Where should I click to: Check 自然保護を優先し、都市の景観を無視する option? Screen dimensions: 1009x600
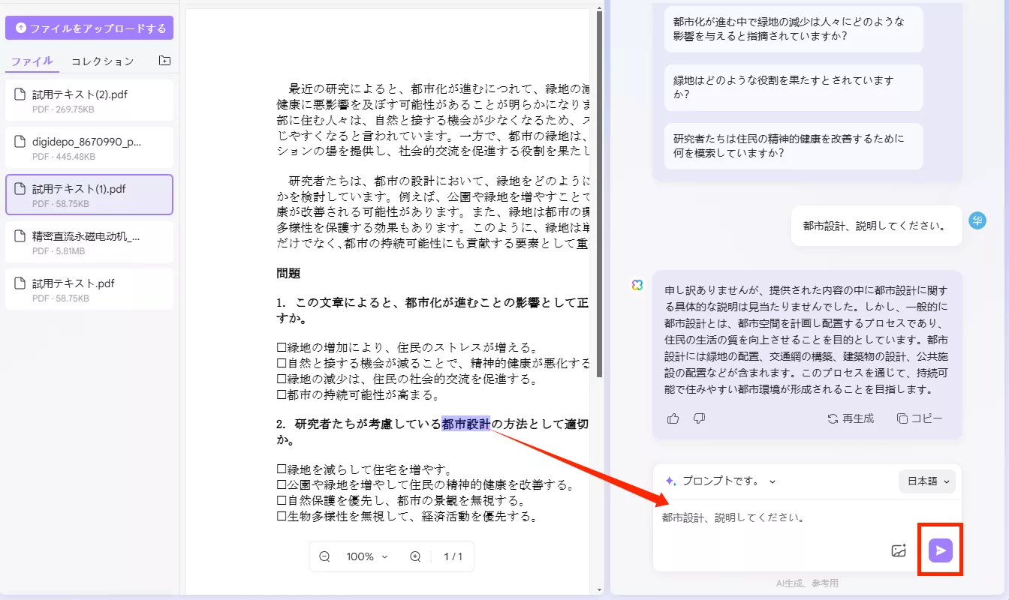click(x=282, y=500)
